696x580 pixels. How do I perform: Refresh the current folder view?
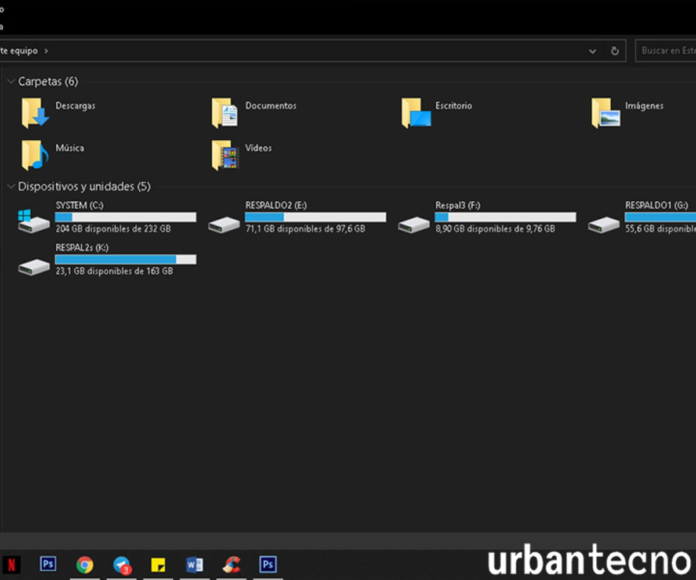pyautogui.click(x=615, y=51)
